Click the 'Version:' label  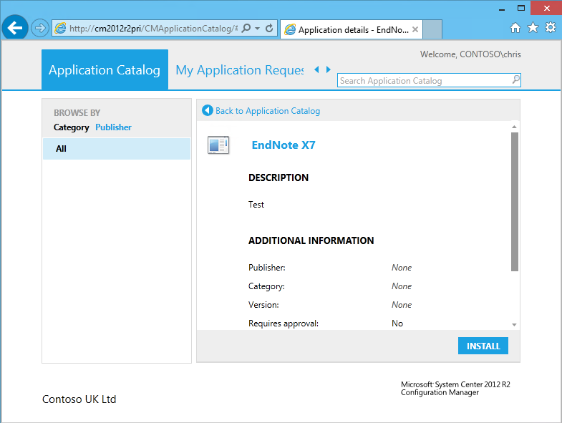(x=263, y=305)
